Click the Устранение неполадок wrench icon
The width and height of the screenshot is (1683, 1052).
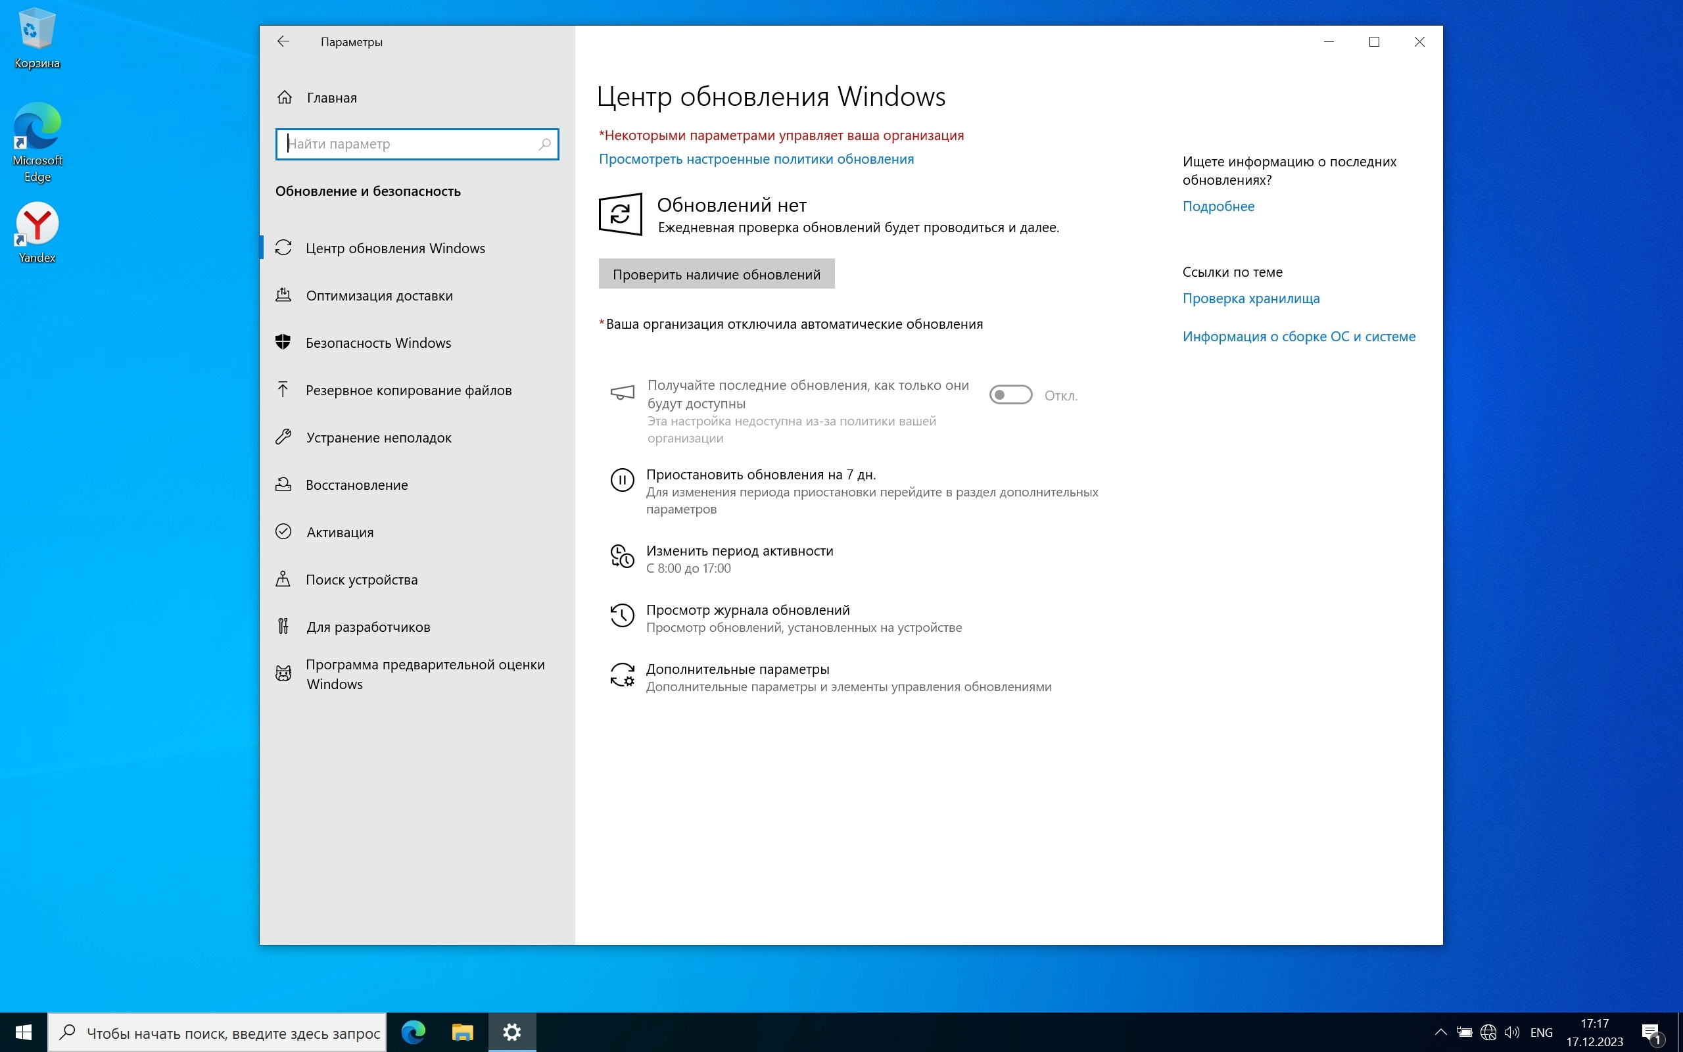click(x=283, y=437)
